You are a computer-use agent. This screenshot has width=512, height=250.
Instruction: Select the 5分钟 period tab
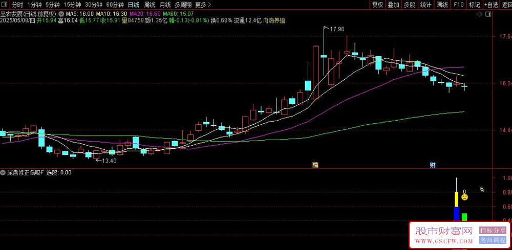(53, 5)
